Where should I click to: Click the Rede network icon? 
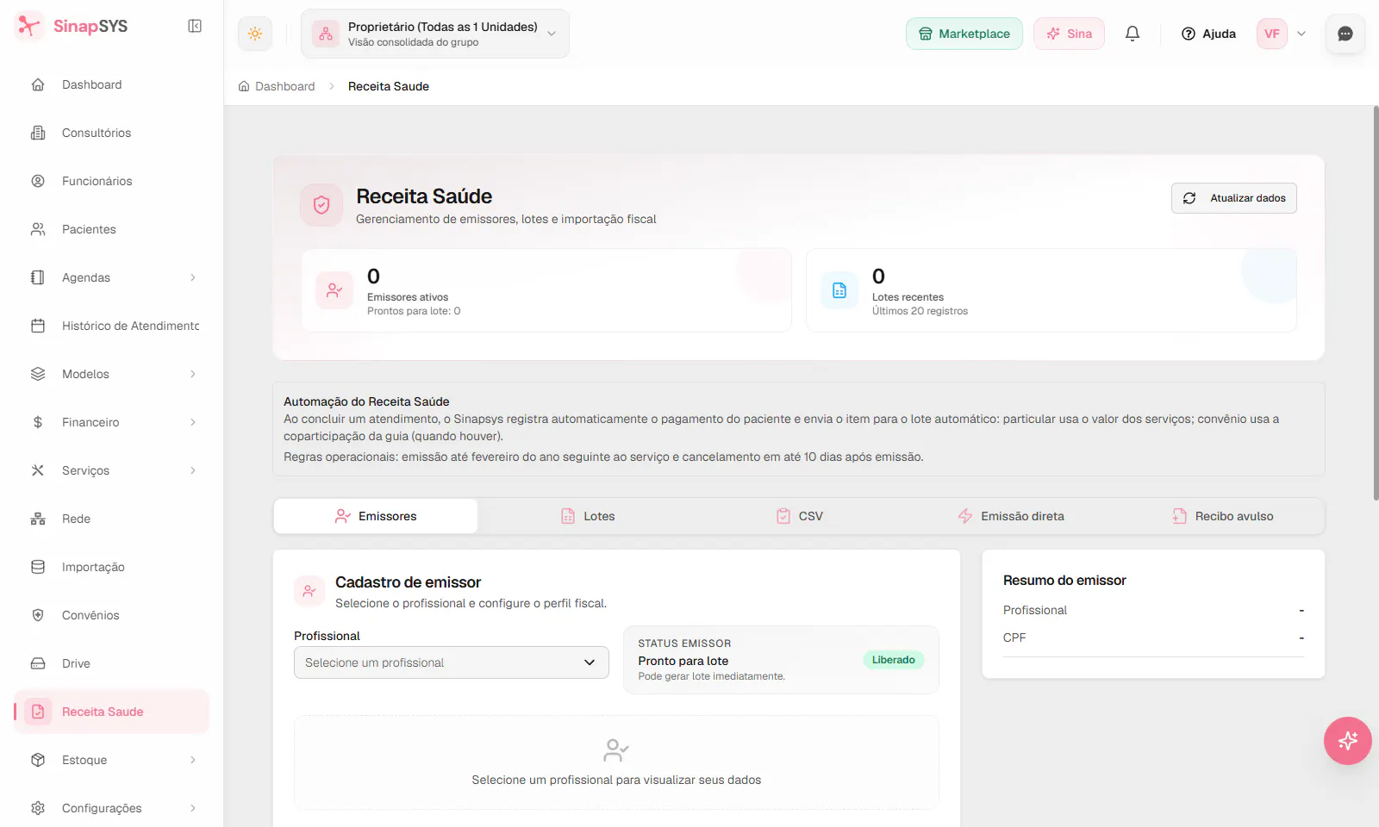(x=38, y=519)
